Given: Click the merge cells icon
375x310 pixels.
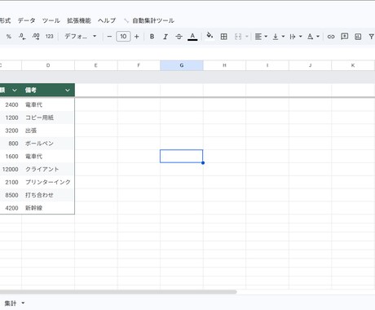Looking at the screenshot, I should [x=238, y=37].
